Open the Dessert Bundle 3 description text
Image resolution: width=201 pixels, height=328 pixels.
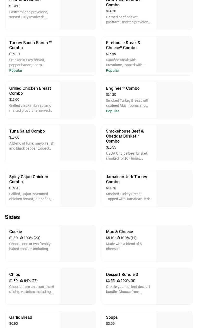click(x=128, y=289)
